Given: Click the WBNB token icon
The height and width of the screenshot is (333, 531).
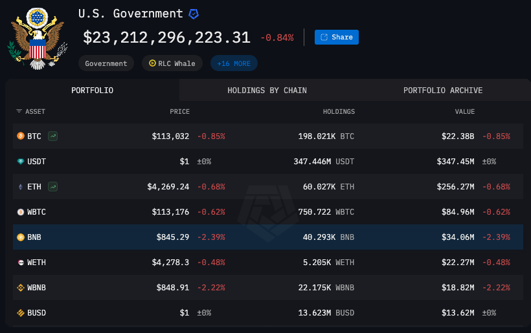Looking at the screenshot, I should [x=20, y=288].
